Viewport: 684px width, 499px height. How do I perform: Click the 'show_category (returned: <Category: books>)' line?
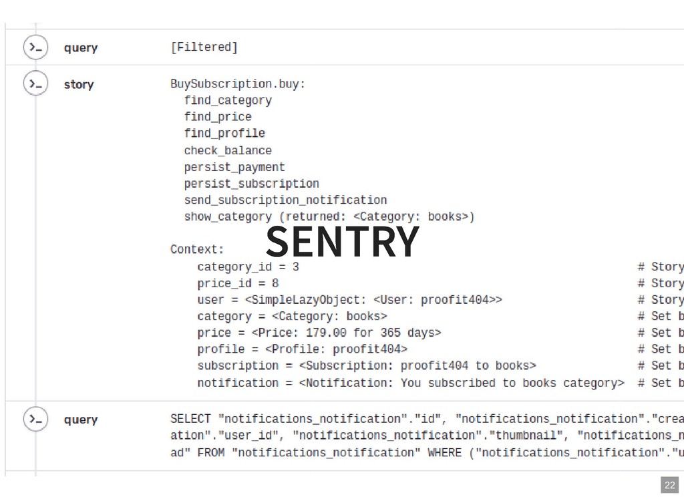pos(329,216)
